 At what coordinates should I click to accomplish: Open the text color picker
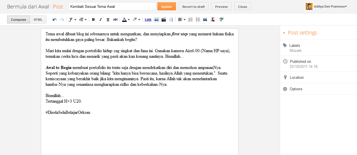point(126,20)
